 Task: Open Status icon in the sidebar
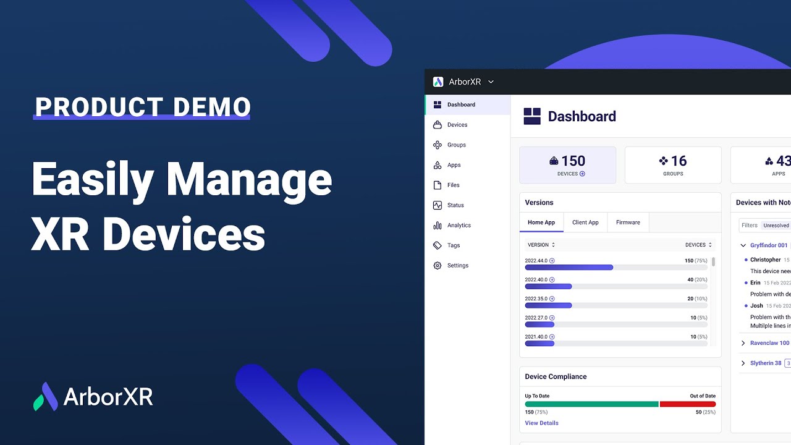point(438,205)
